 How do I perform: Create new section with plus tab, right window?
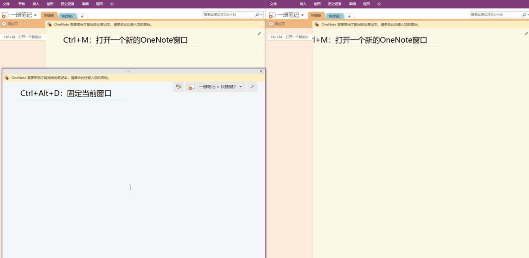coord(349,16)
